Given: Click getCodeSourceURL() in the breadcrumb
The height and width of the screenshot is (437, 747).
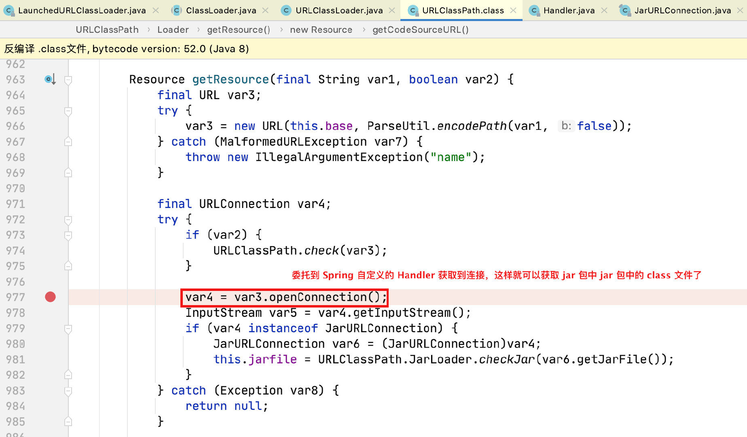Looking at the screenshot, I should coord(421,30).
